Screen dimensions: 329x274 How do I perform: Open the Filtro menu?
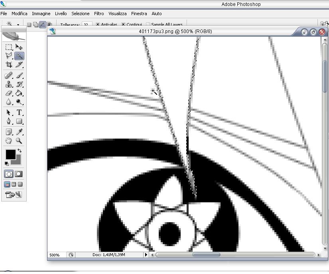[x=99, y=14]
